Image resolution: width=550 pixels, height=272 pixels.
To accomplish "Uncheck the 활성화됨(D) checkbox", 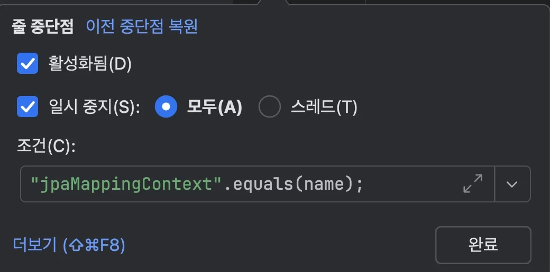I will click(x=27, y=64).
